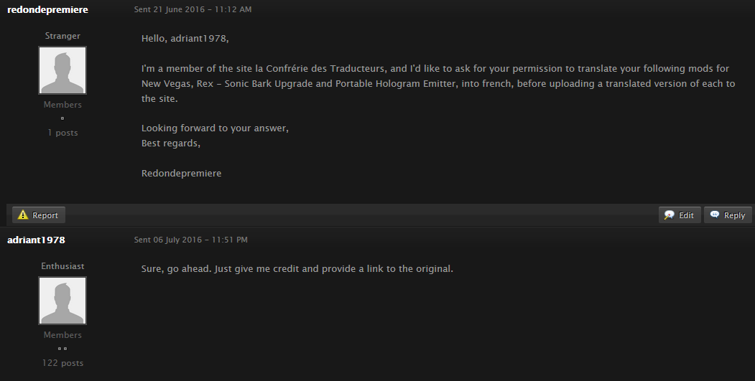The width and height of the screenshot is (755, 381).
Task: Click the yellow warning triangle Report icon
Action: coord(23,215)
